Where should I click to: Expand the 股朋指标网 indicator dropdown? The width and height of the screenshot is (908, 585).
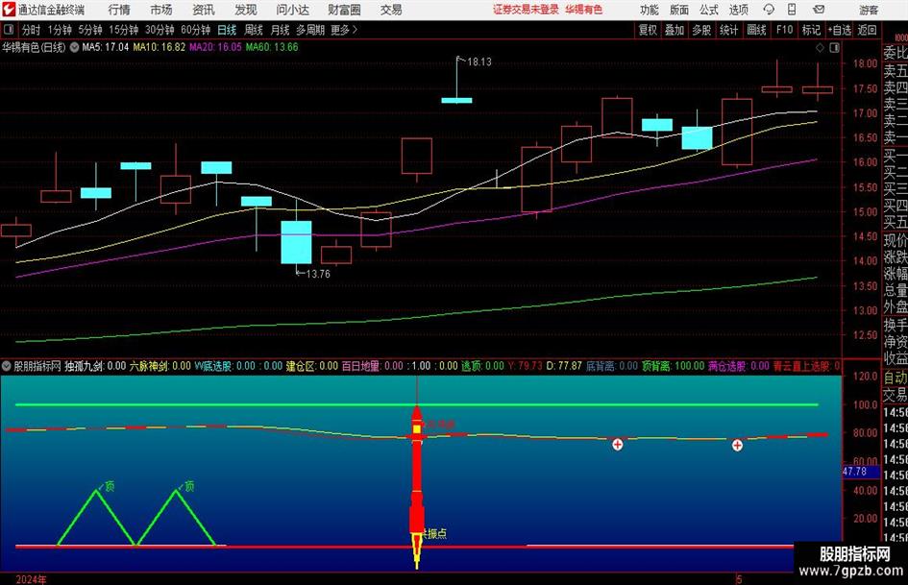[x=7, y=366]
